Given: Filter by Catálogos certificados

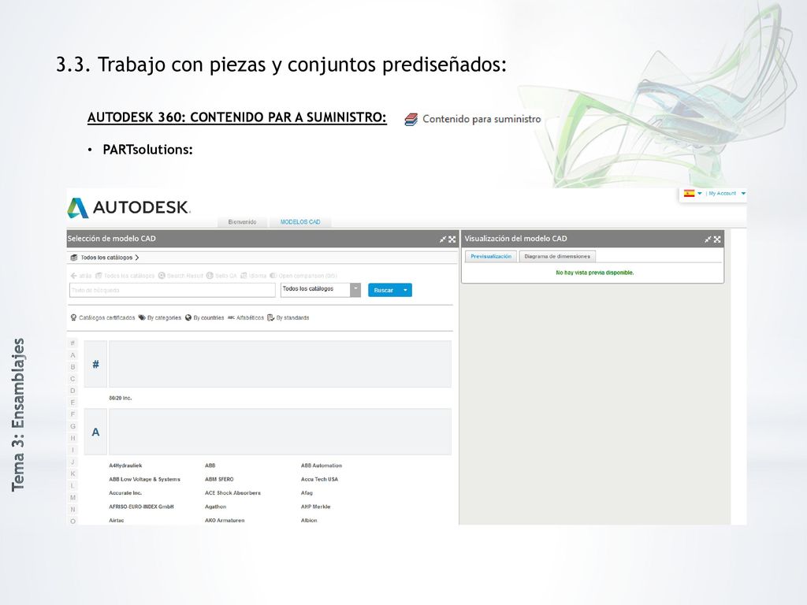Looking at the screenshot, I should click(103, 318).
